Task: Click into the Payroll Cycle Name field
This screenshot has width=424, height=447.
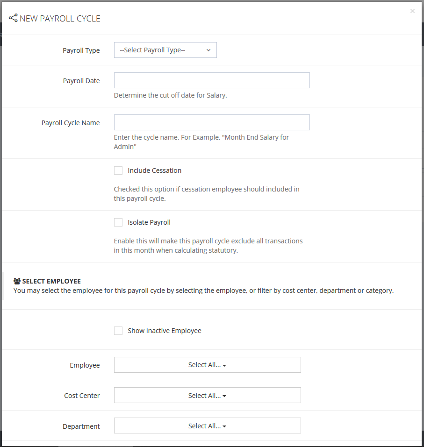Action: coord(212,122)
